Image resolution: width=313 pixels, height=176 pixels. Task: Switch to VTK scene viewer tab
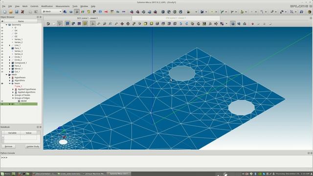[176, 18]
